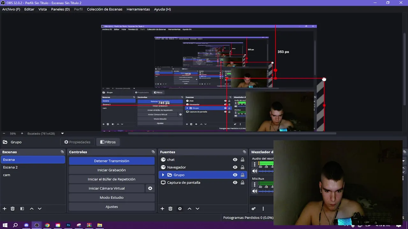Open Editar menu
408x229 pixels.
[x=29, y=9]
